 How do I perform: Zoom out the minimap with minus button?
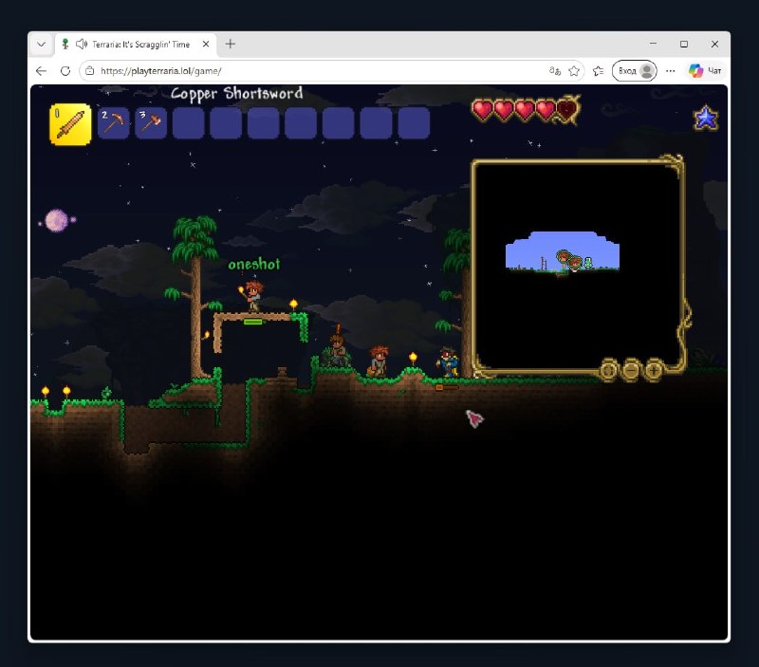[631, 371]
